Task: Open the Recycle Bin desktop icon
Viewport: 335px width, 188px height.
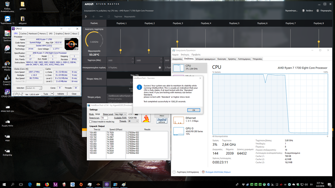Action: pos(7,7)
